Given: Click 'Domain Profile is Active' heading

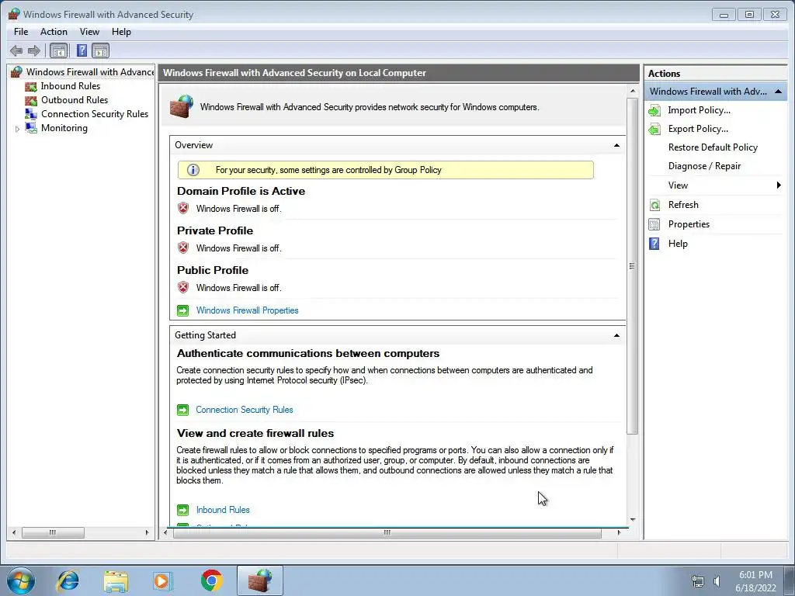Looking at the screenshot, I should click(241, 191).
